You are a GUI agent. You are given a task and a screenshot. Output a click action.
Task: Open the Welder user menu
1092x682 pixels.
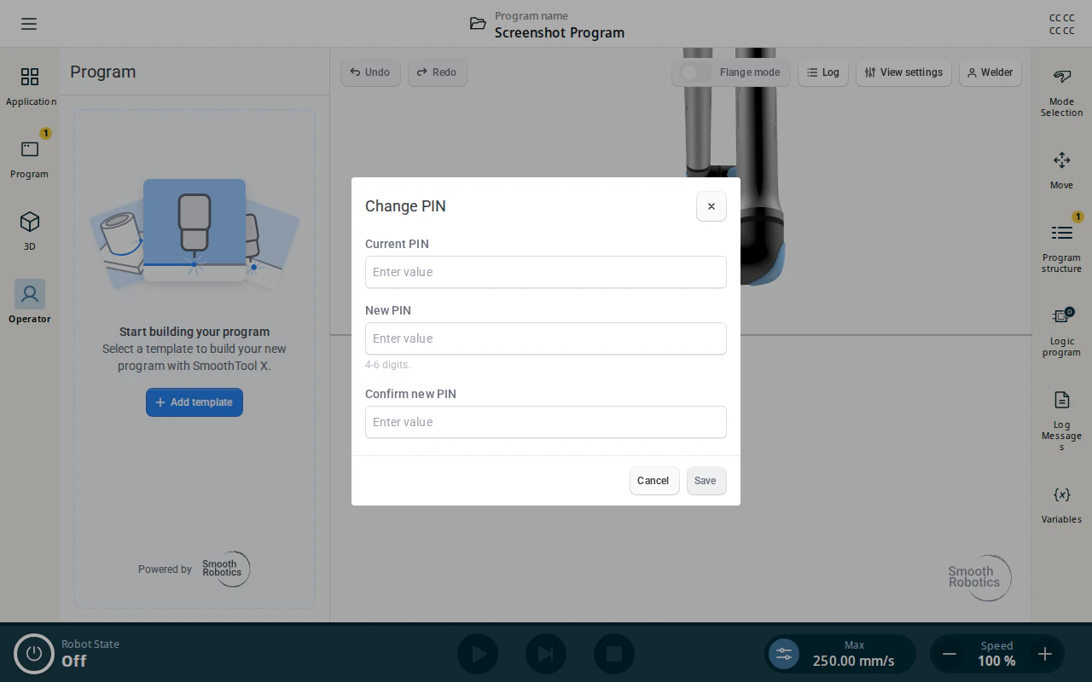coord(990,72)
